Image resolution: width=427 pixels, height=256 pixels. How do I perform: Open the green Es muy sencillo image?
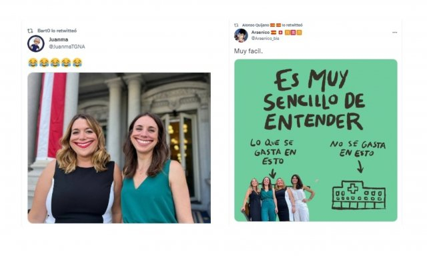[x=316, y=140]
